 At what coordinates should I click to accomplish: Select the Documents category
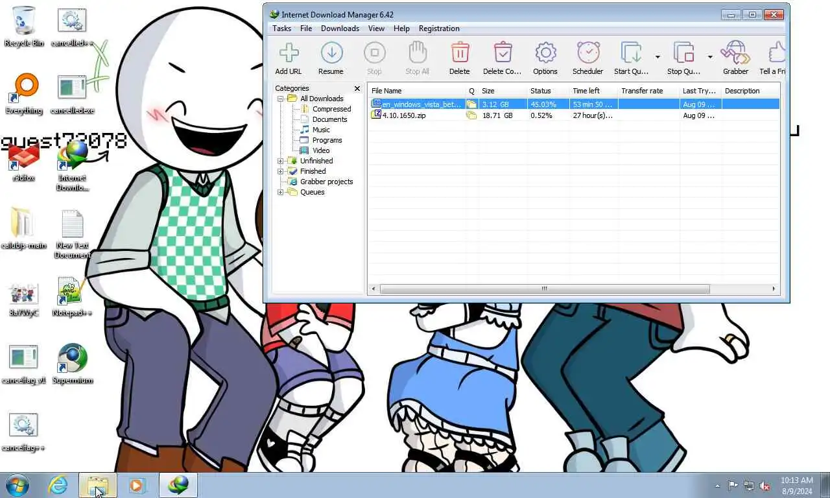329,119
